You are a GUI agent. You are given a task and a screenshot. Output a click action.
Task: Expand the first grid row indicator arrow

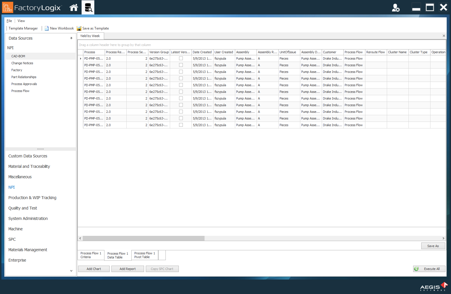[x=80, y=58]
